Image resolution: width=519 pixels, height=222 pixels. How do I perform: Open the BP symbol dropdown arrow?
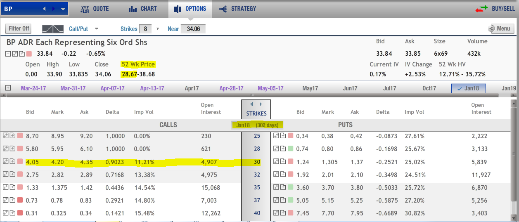[x=63, y=9]
